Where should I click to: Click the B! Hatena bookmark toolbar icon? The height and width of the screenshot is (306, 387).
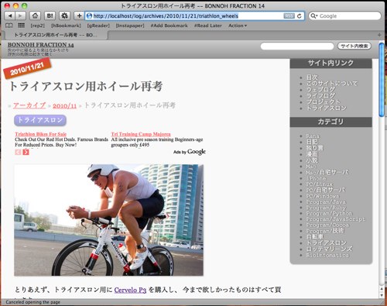click(50, 16)
